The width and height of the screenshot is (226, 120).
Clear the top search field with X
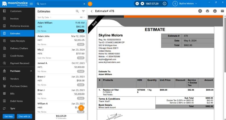pos(84,4)
